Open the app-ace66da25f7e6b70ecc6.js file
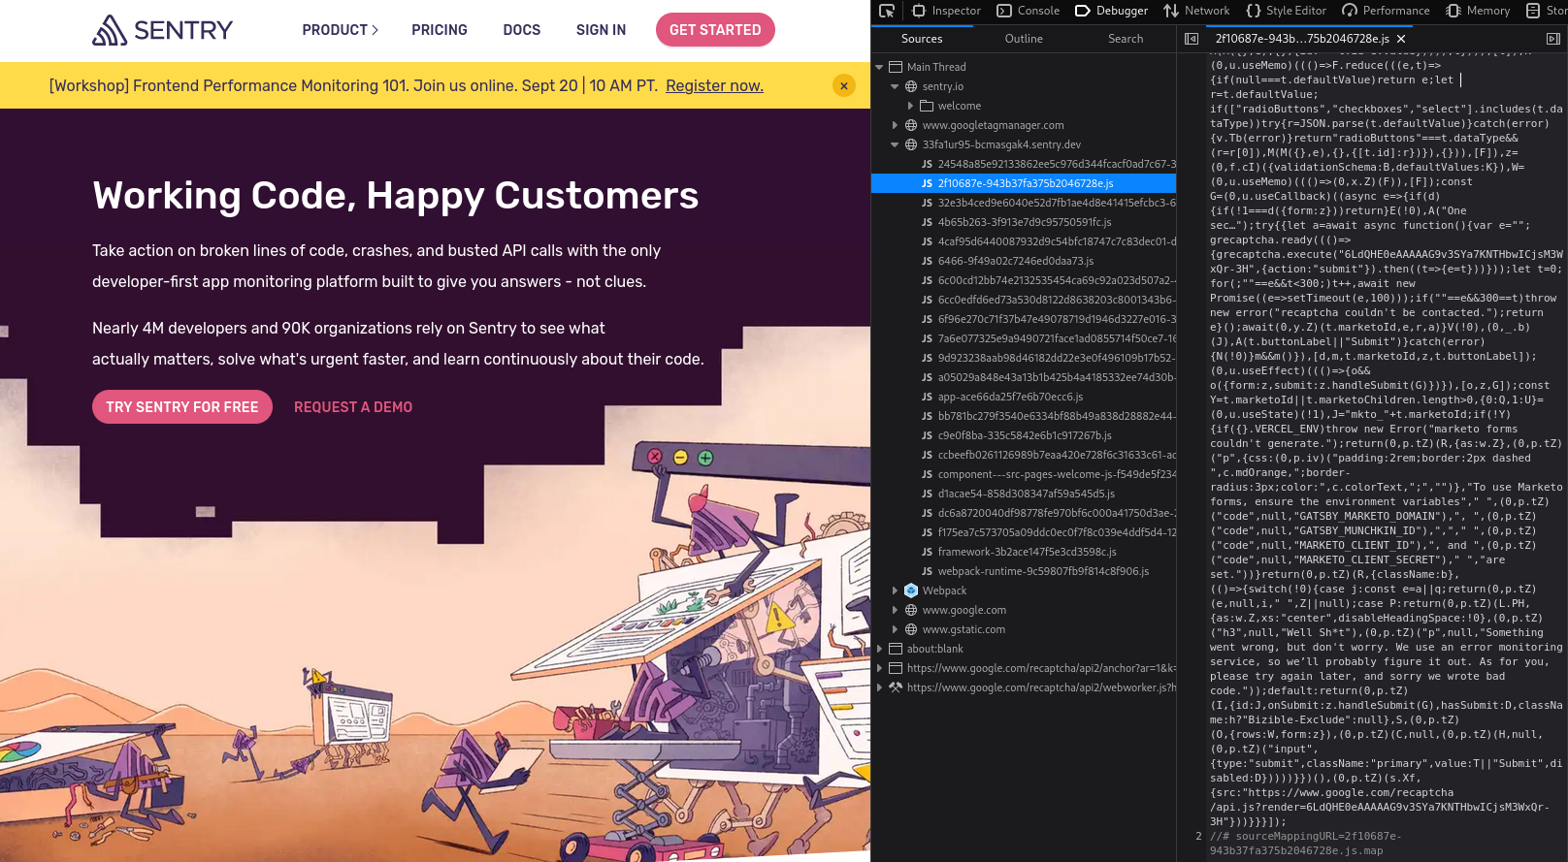Image resolution: width=1568 pixels, height=862 pixels. 1024,397
